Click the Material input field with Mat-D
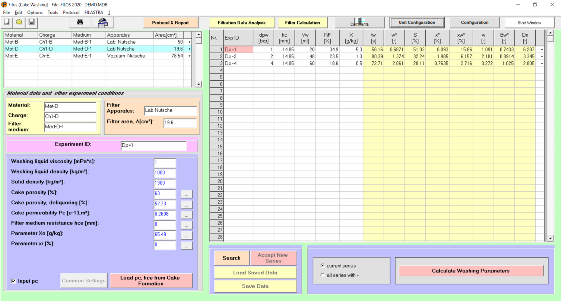This screenshot has width=561, height=301. [70, 107]
